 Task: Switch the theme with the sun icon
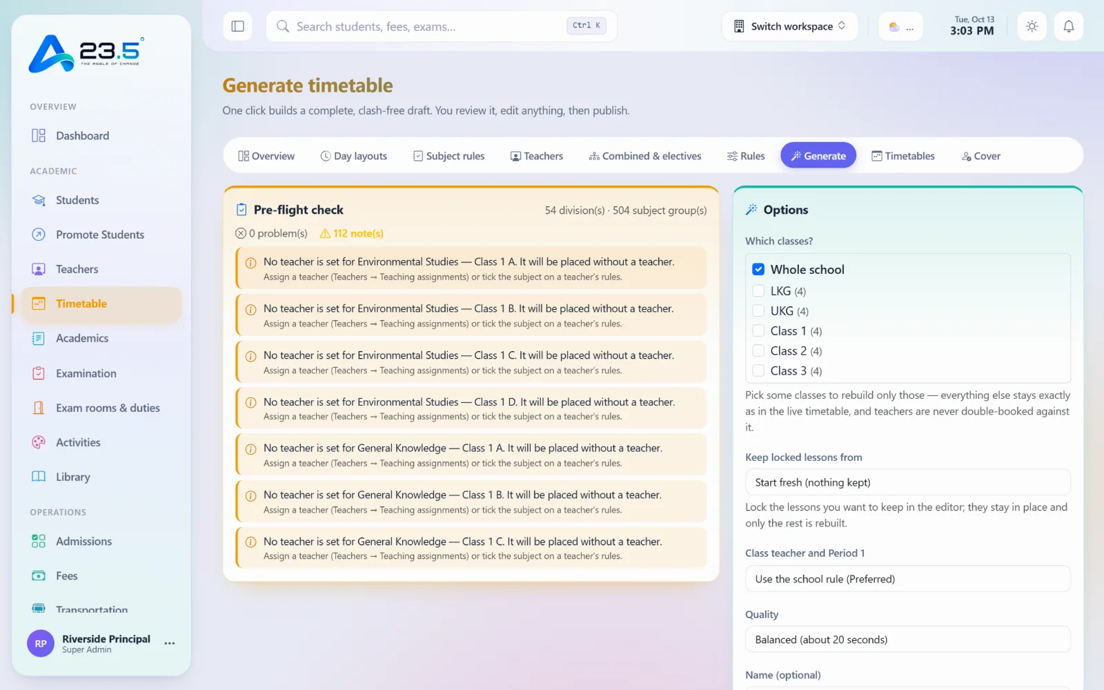click(1032, 26)
